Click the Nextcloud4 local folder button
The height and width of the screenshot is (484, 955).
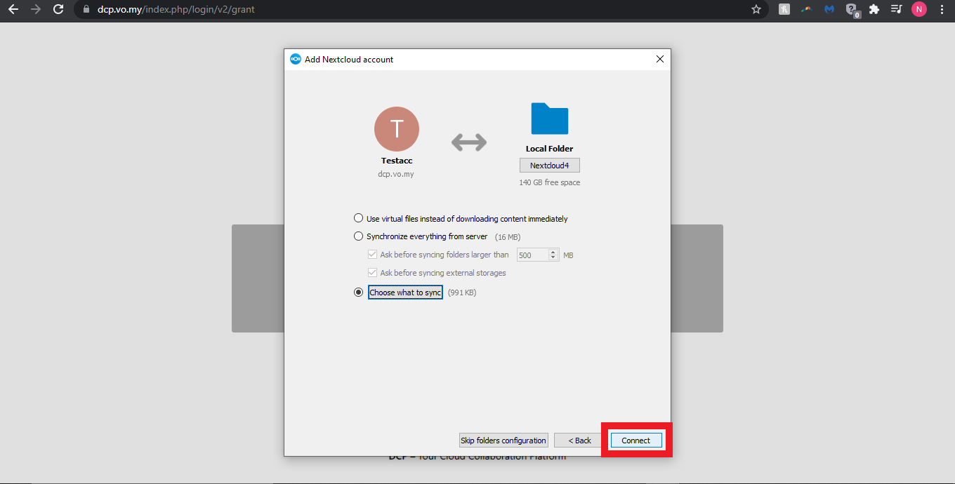click(x=549, y=166)
